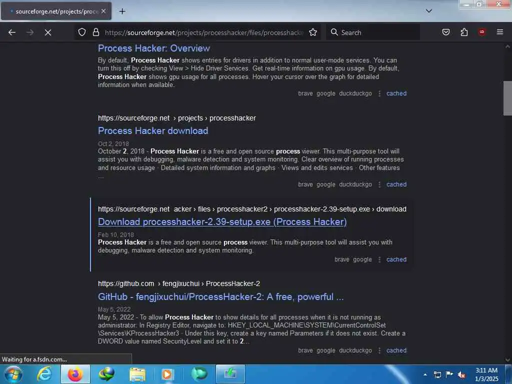Image resolution: width=512 pixels, height=384 pixels.
Task: Select the sourceforge.net tab
Action: coord(56,11)
